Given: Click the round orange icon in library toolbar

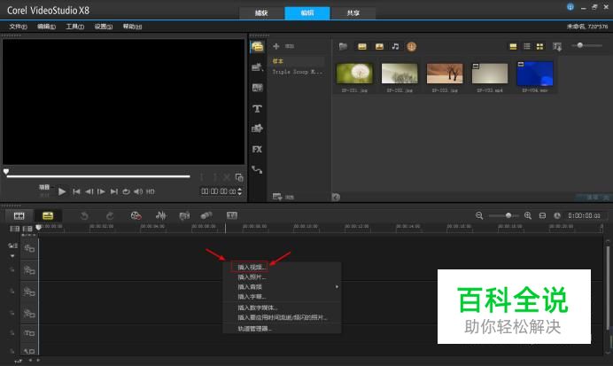Looking at the screenshot, I should (411, 47).
